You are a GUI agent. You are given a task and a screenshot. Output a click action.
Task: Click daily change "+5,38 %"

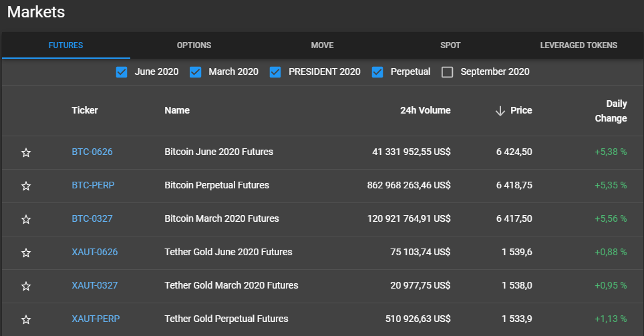(x=611, y=152)
